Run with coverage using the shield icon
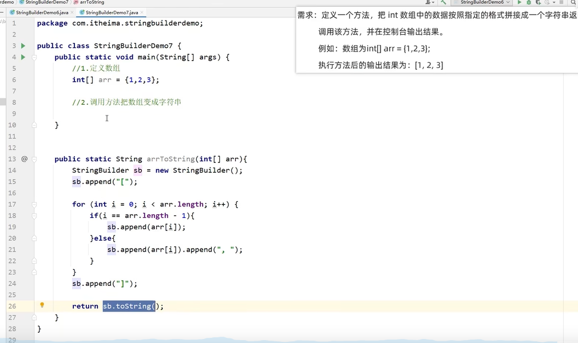Viewport: 578px width, 343px height. coord(538,3)
